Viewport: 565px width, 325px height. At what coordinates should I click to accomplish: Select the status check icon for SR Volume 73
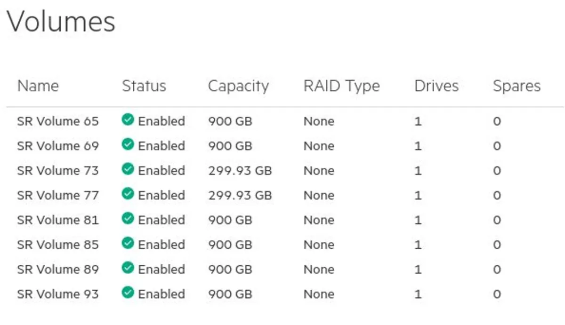(127, 170)
